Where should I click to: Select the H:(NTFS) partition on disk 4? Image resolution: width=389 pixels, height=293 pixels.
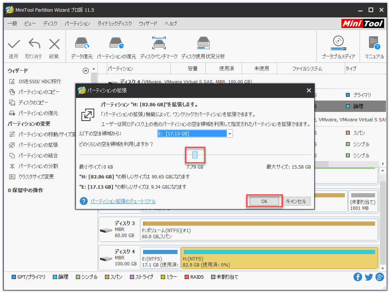coord(279,258)
